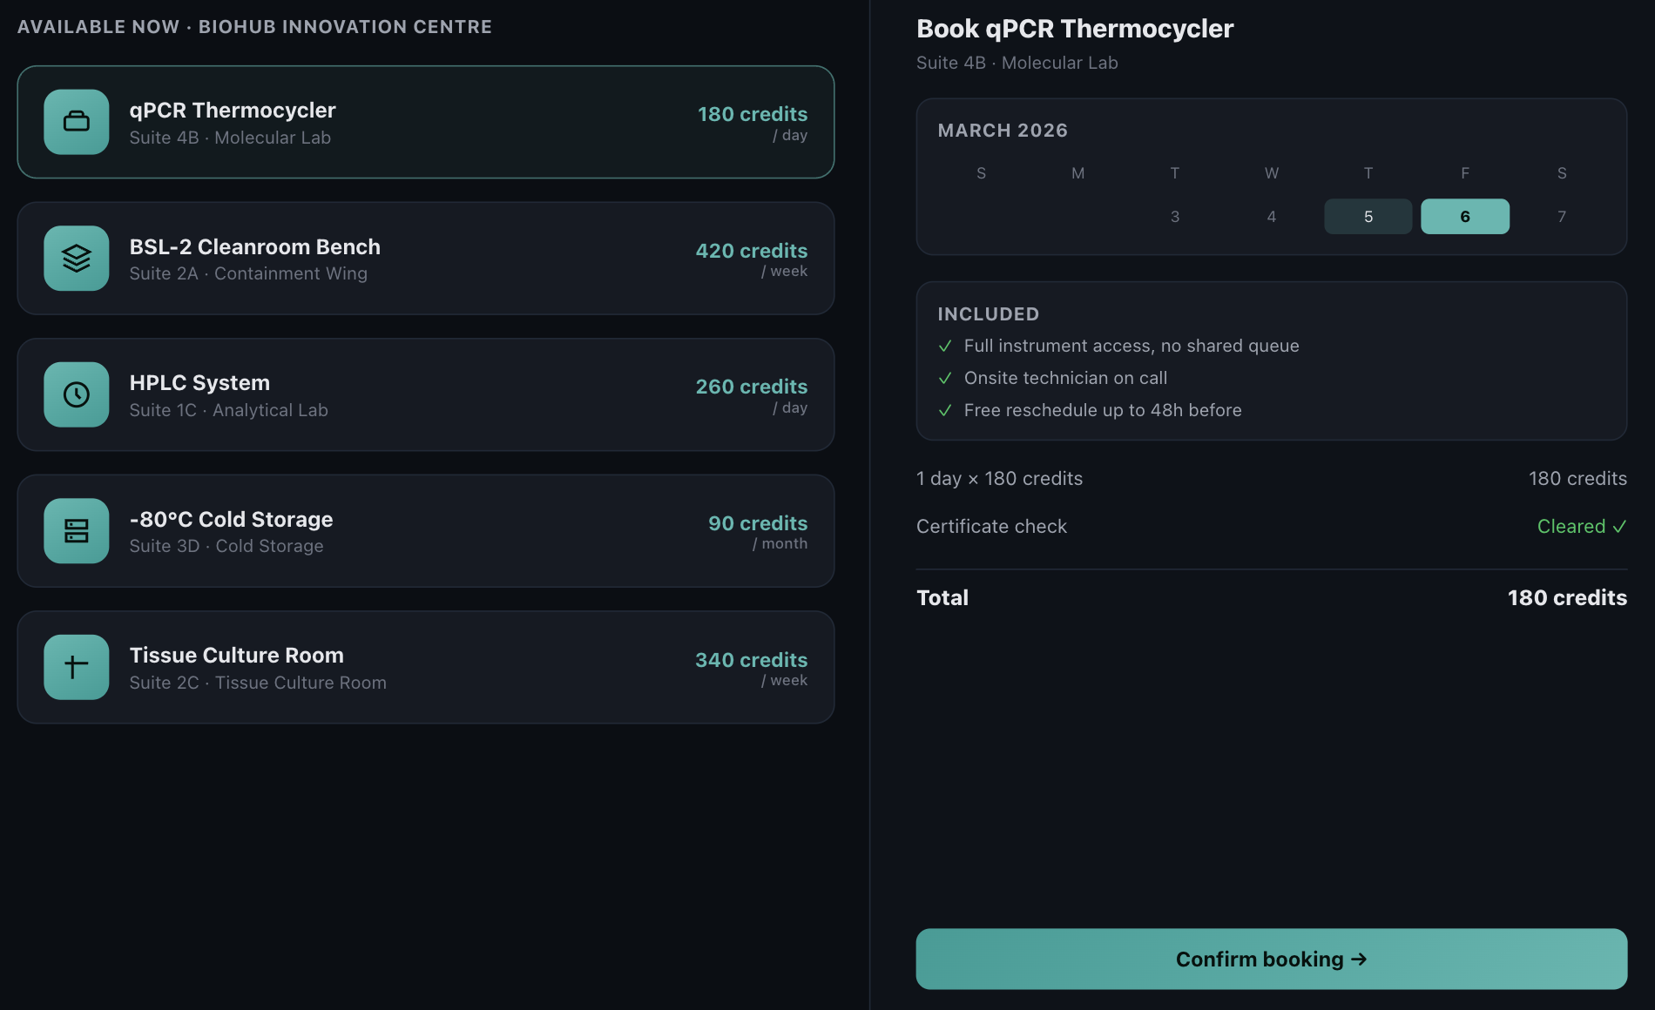1655x1010 pixels.
Task: Click the Cleared certificate check status
Action: [1582, 527]
